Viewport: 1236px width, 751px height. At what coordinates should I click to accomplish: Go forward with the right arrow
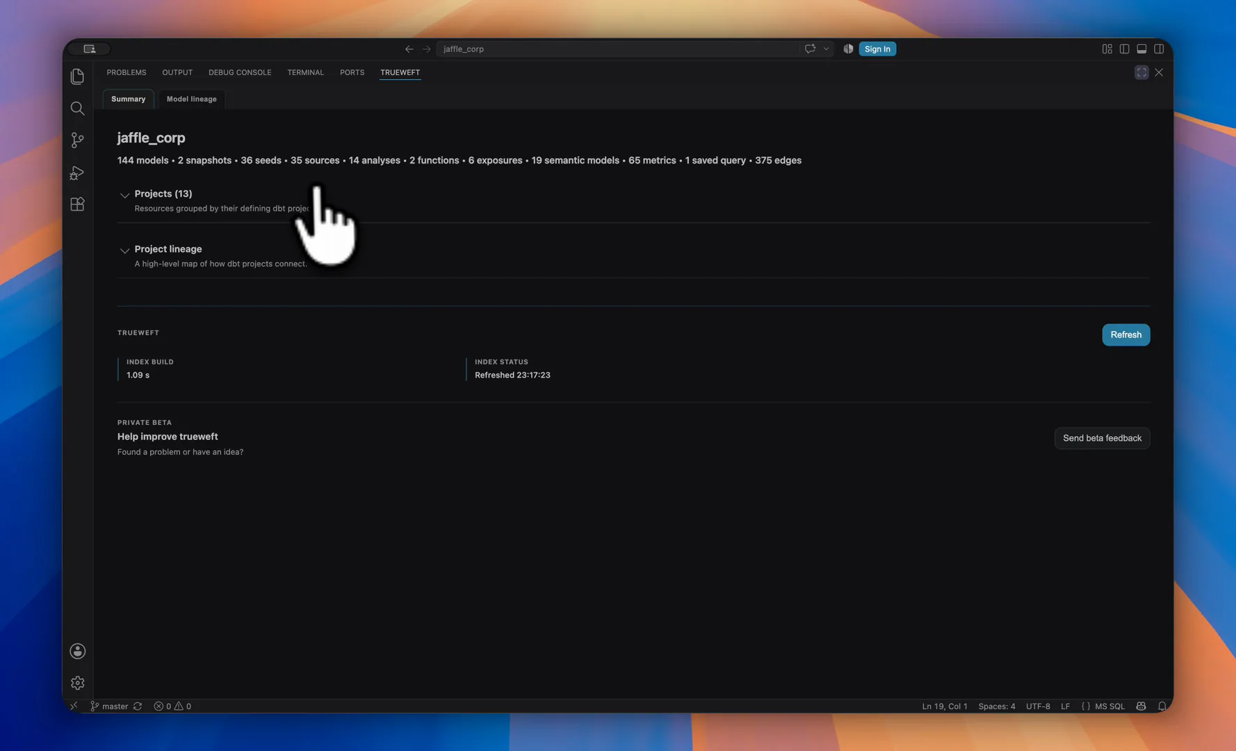click(426, 49)
